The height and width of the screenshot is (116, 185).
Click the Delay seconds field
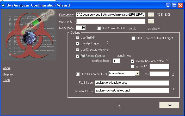tap(81, 28)
